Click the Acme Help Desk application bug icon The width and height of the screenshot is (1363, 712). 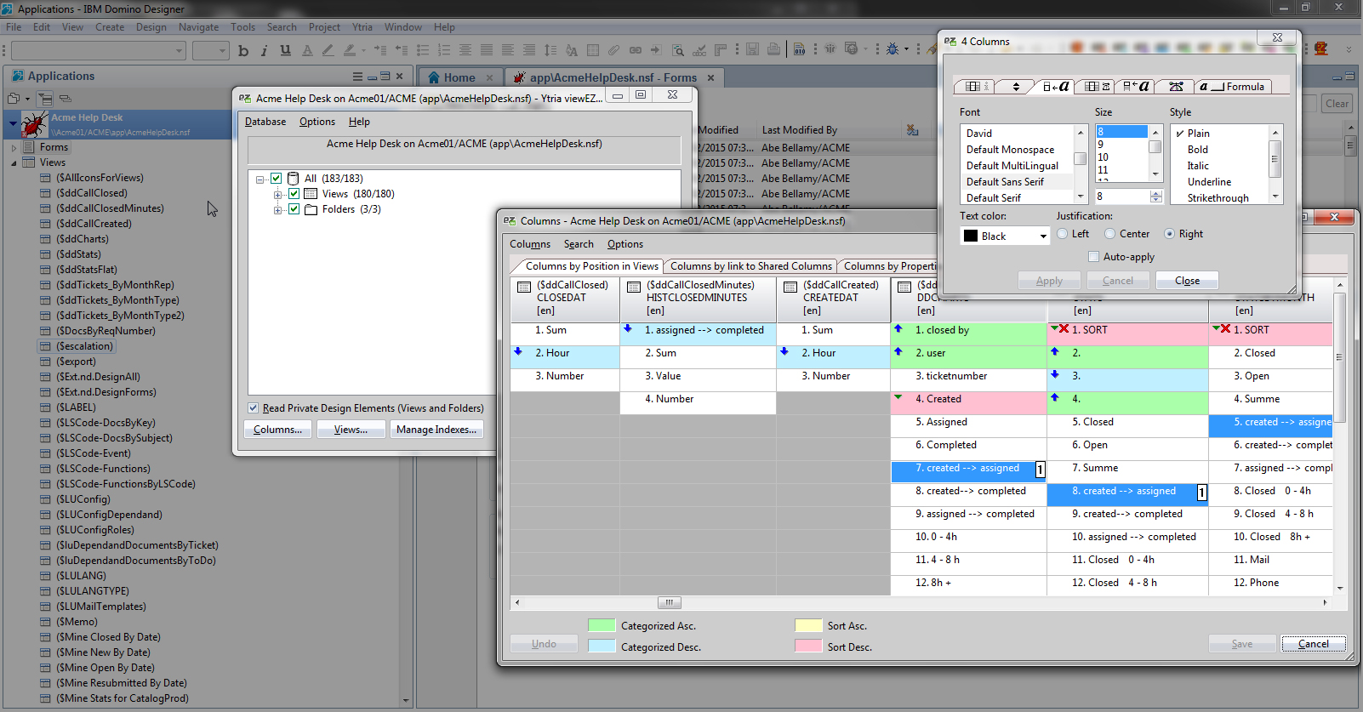[35, 124]
